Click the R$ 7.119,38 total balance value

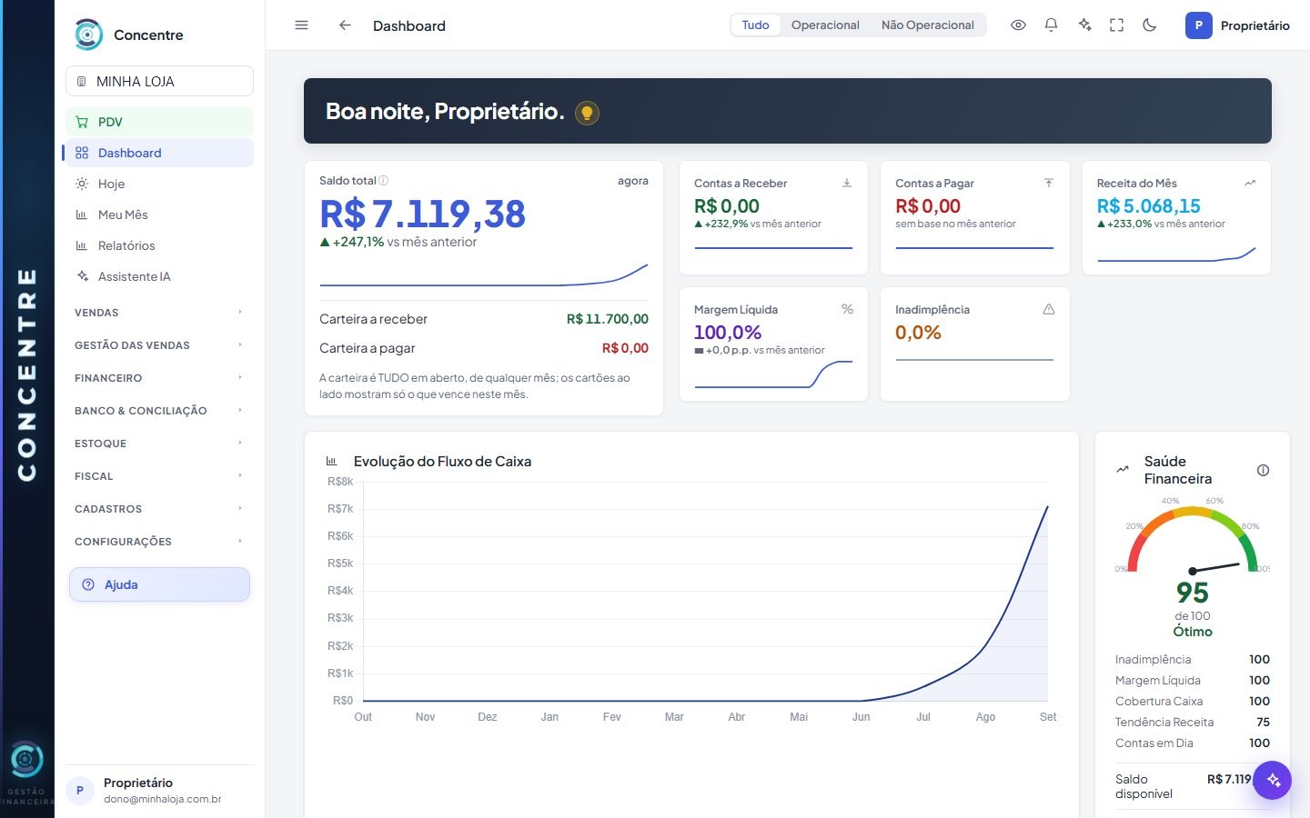[x=423, y=214]
